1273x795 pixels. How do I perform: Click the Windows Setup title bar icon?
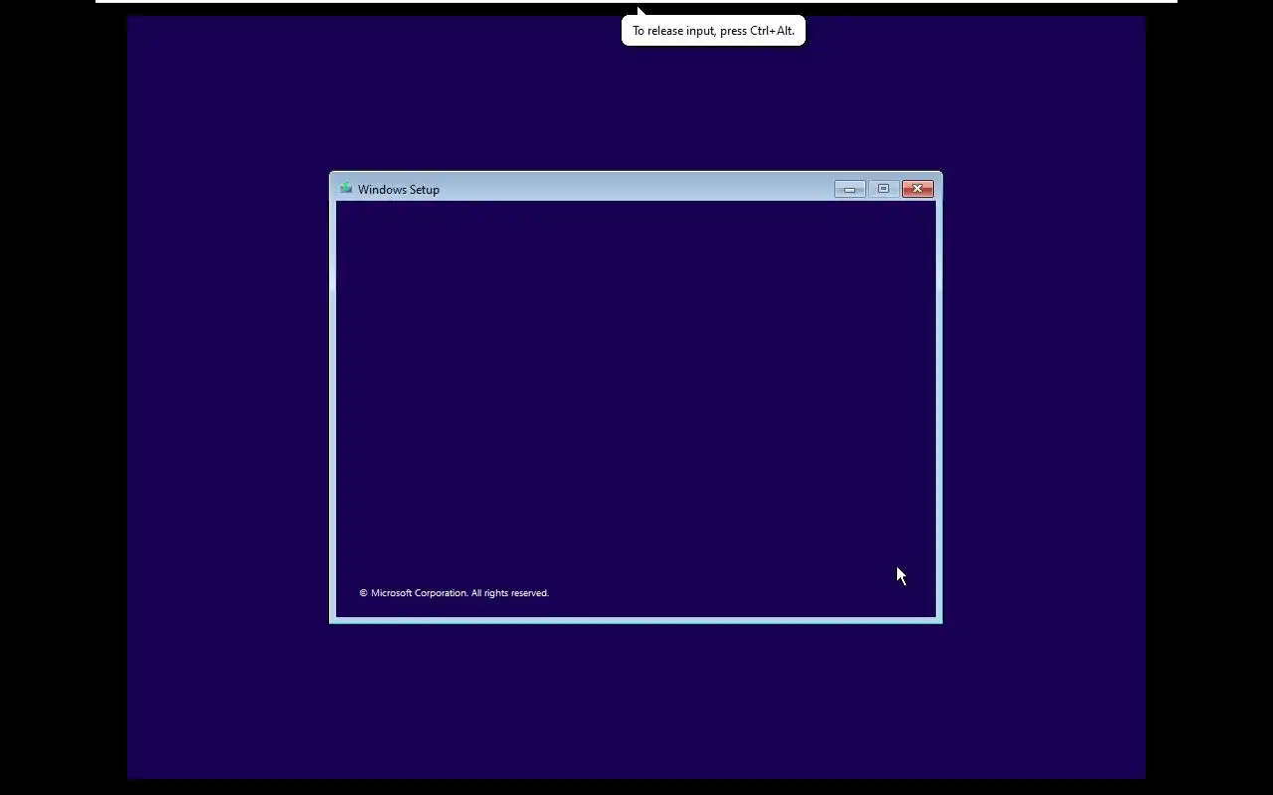point(346,188)
